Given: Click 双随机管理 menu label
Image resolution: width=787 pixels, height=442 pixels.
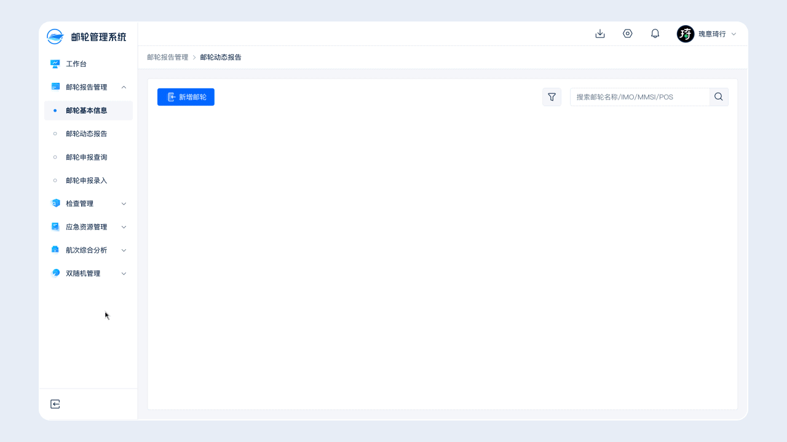Looking at the screenshot, I should tap(83, 274).
